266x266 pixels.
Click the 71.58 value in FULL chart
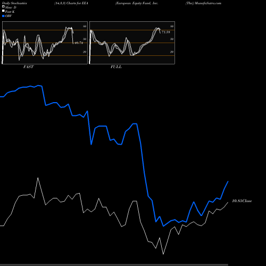click(166, 32)
